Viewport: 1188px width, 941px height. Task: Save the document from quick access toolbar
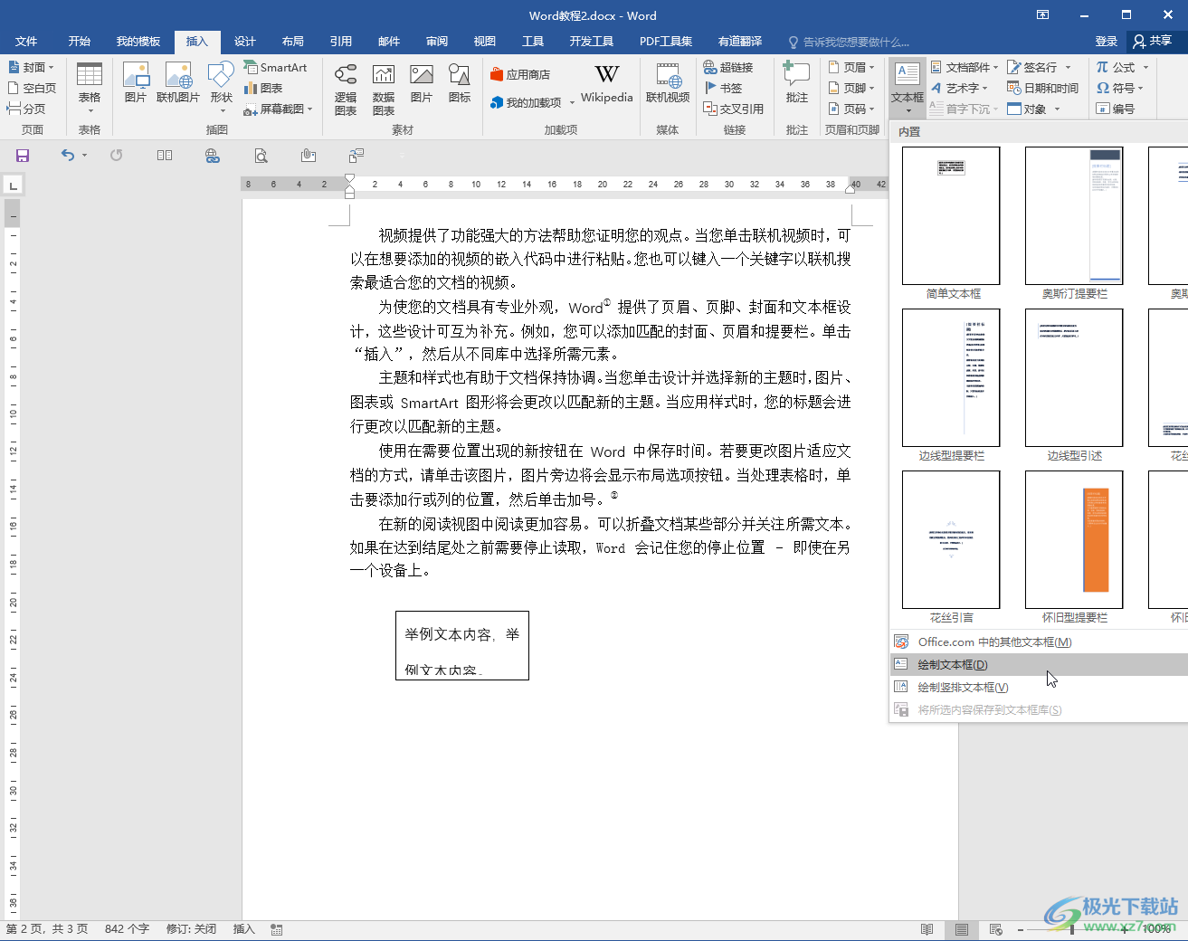pos(23,156)
